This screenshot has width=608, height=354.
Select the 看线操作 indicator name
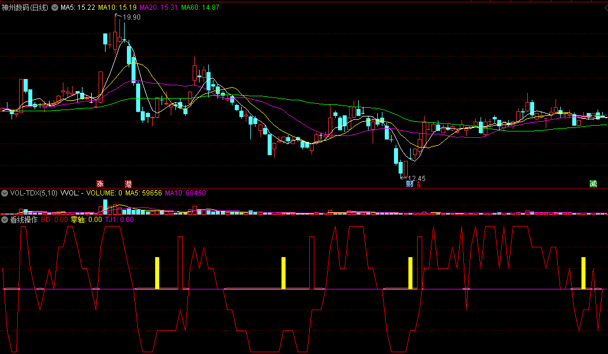(x=24, y=220)
